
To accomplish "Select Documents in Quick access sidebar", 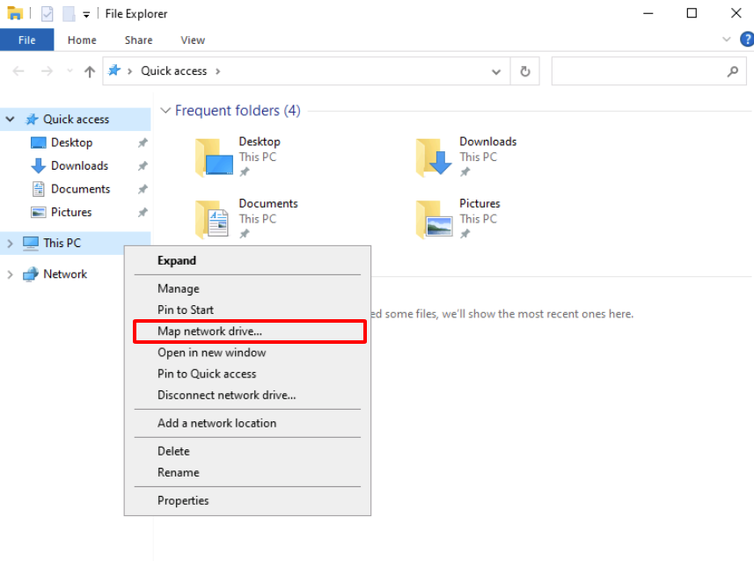I will pyautogui.click(x=80, y=189).
